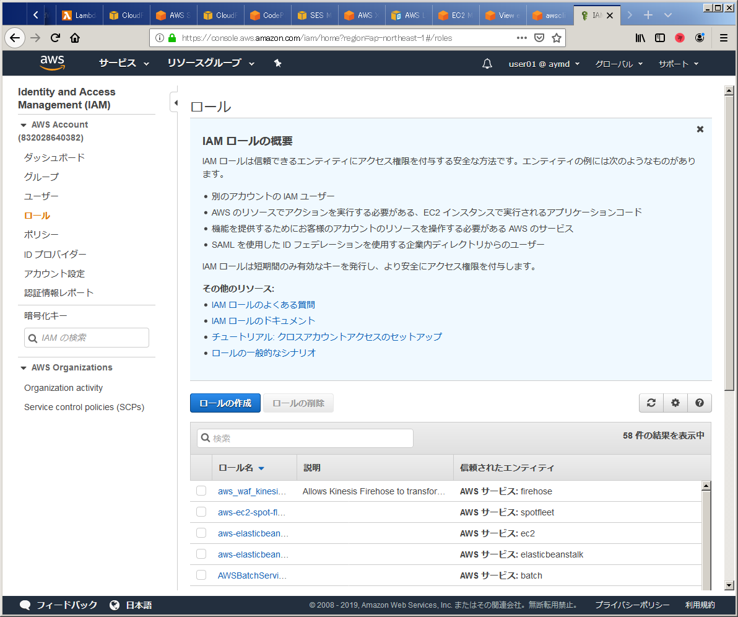The image size is (738, 617).
Task: Check the aws-ec2-spot-fl... role checkbox
Action: [x=201, y=512]
